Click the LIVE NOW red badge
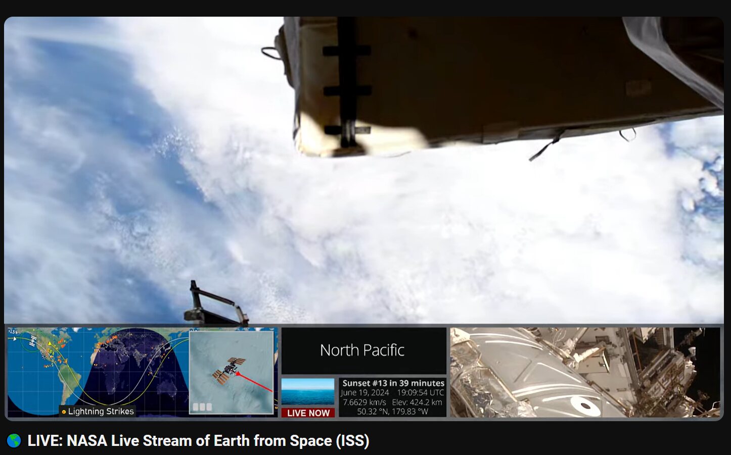The image size is (731, 455). pos(308,413)
